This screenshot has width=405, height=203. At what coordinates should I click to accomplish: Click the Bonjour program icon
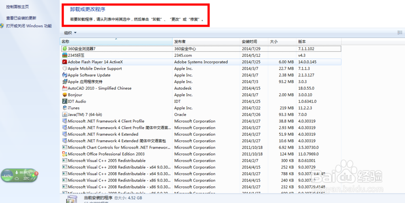click(64, 95)
